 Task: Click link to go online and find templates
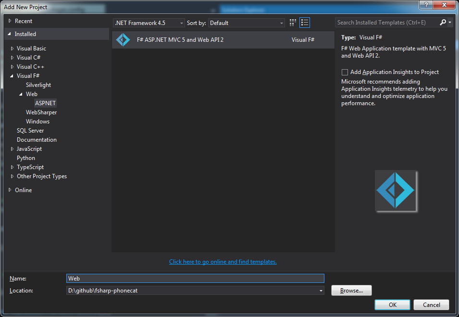tap(223, 262)
